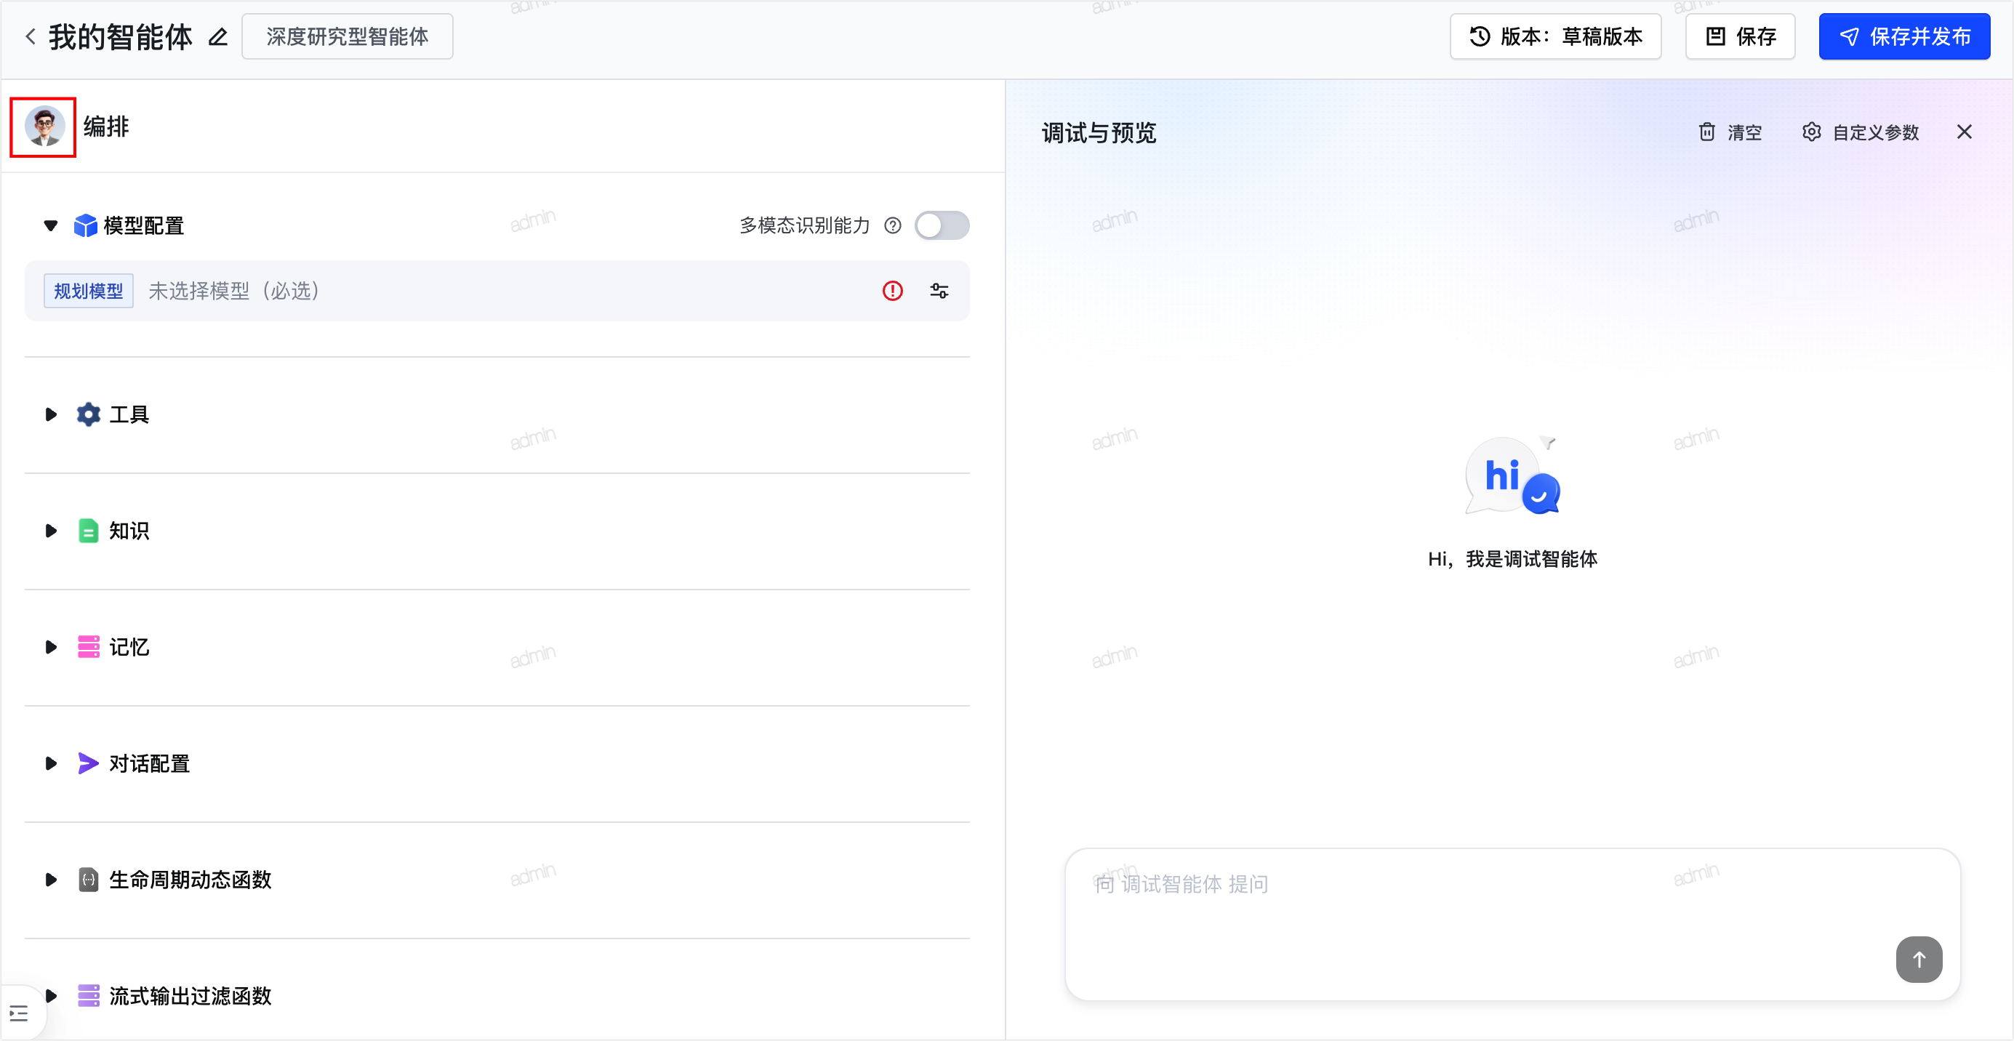
Task: Open model parameter settings sliders icon
Action: pos(939,291)
